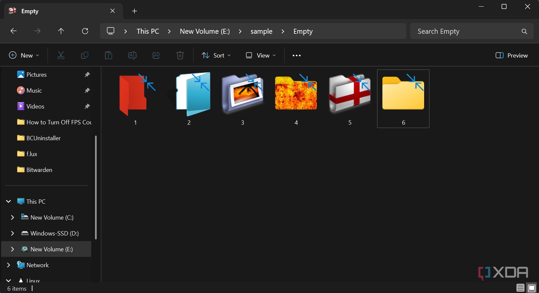The width and height of the screenshot is (539, 293).
Task: Click New Volume (E:) breadcrumb
Action: click(205, 31)
